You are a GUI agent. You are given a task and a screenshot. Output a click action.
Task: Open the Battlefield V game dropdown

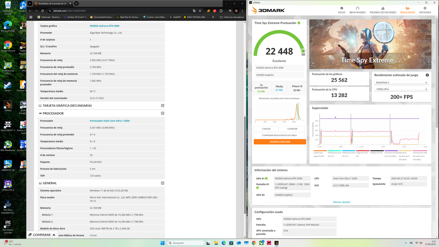click(x=401, y=82)
